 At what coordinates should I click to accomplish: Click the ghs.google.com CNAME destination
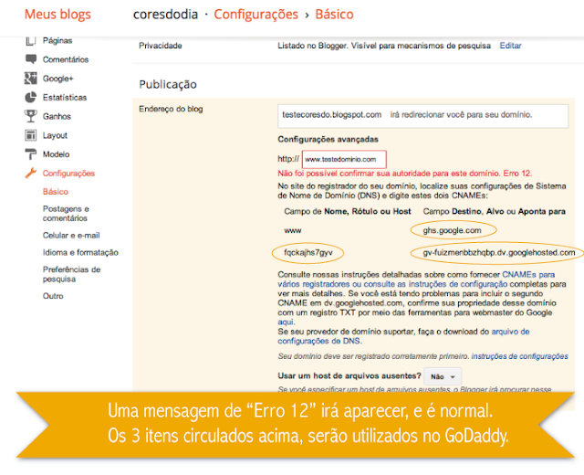pos(453,230)
